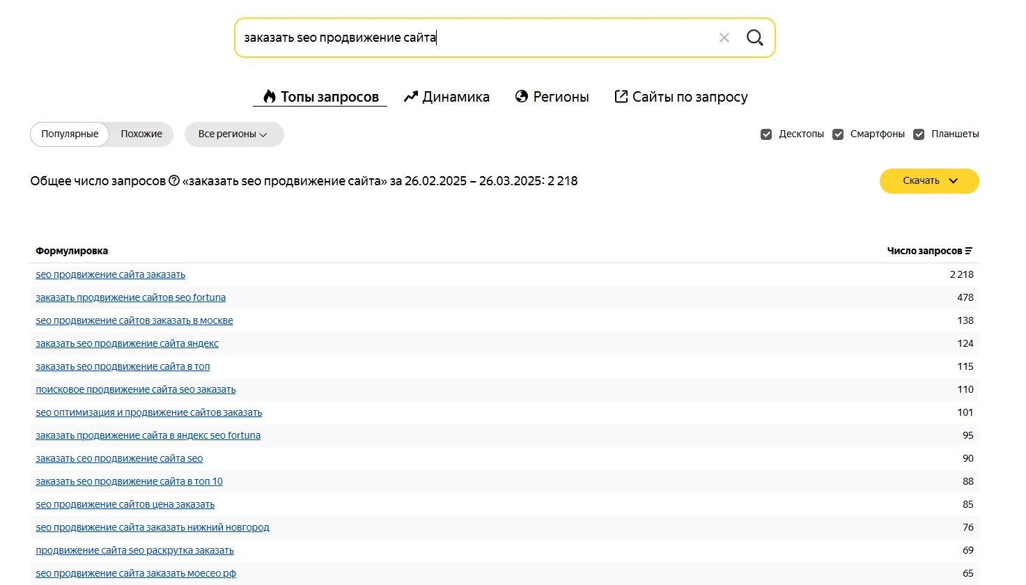Disable the Планшеты checkbox
Image resolution: width=1026 pixels, height=585 pixels.
[919, 134]
